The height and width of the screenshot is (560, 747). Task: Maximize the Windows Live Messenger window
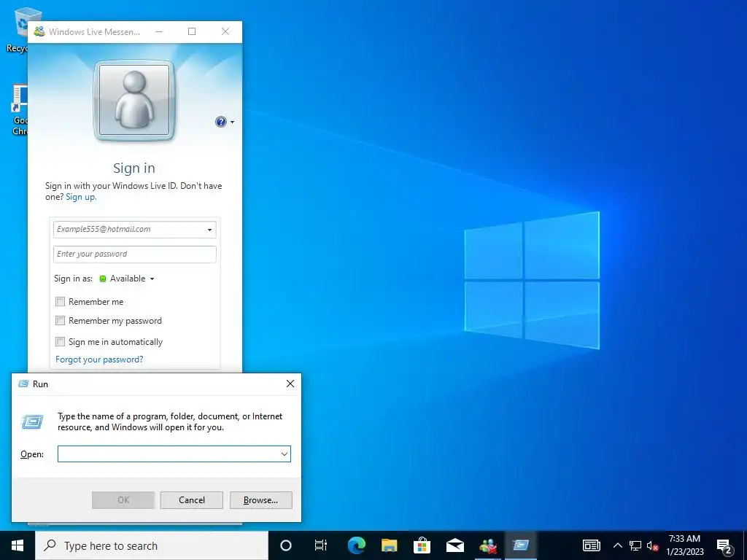pyautogui.click(x=192, y=32)
